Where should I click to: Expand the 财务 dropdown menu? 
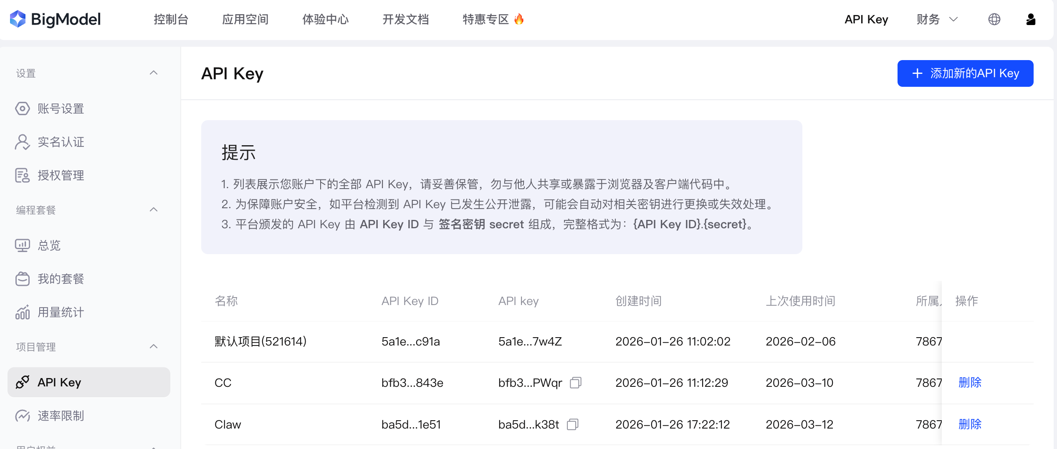pyautogui.click(x=937, y=19)
